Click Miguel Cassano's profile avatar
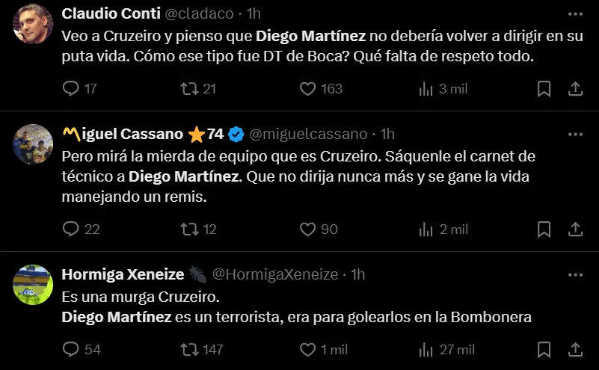Screen dimensions: 599x370 click(x=33, y=144)
